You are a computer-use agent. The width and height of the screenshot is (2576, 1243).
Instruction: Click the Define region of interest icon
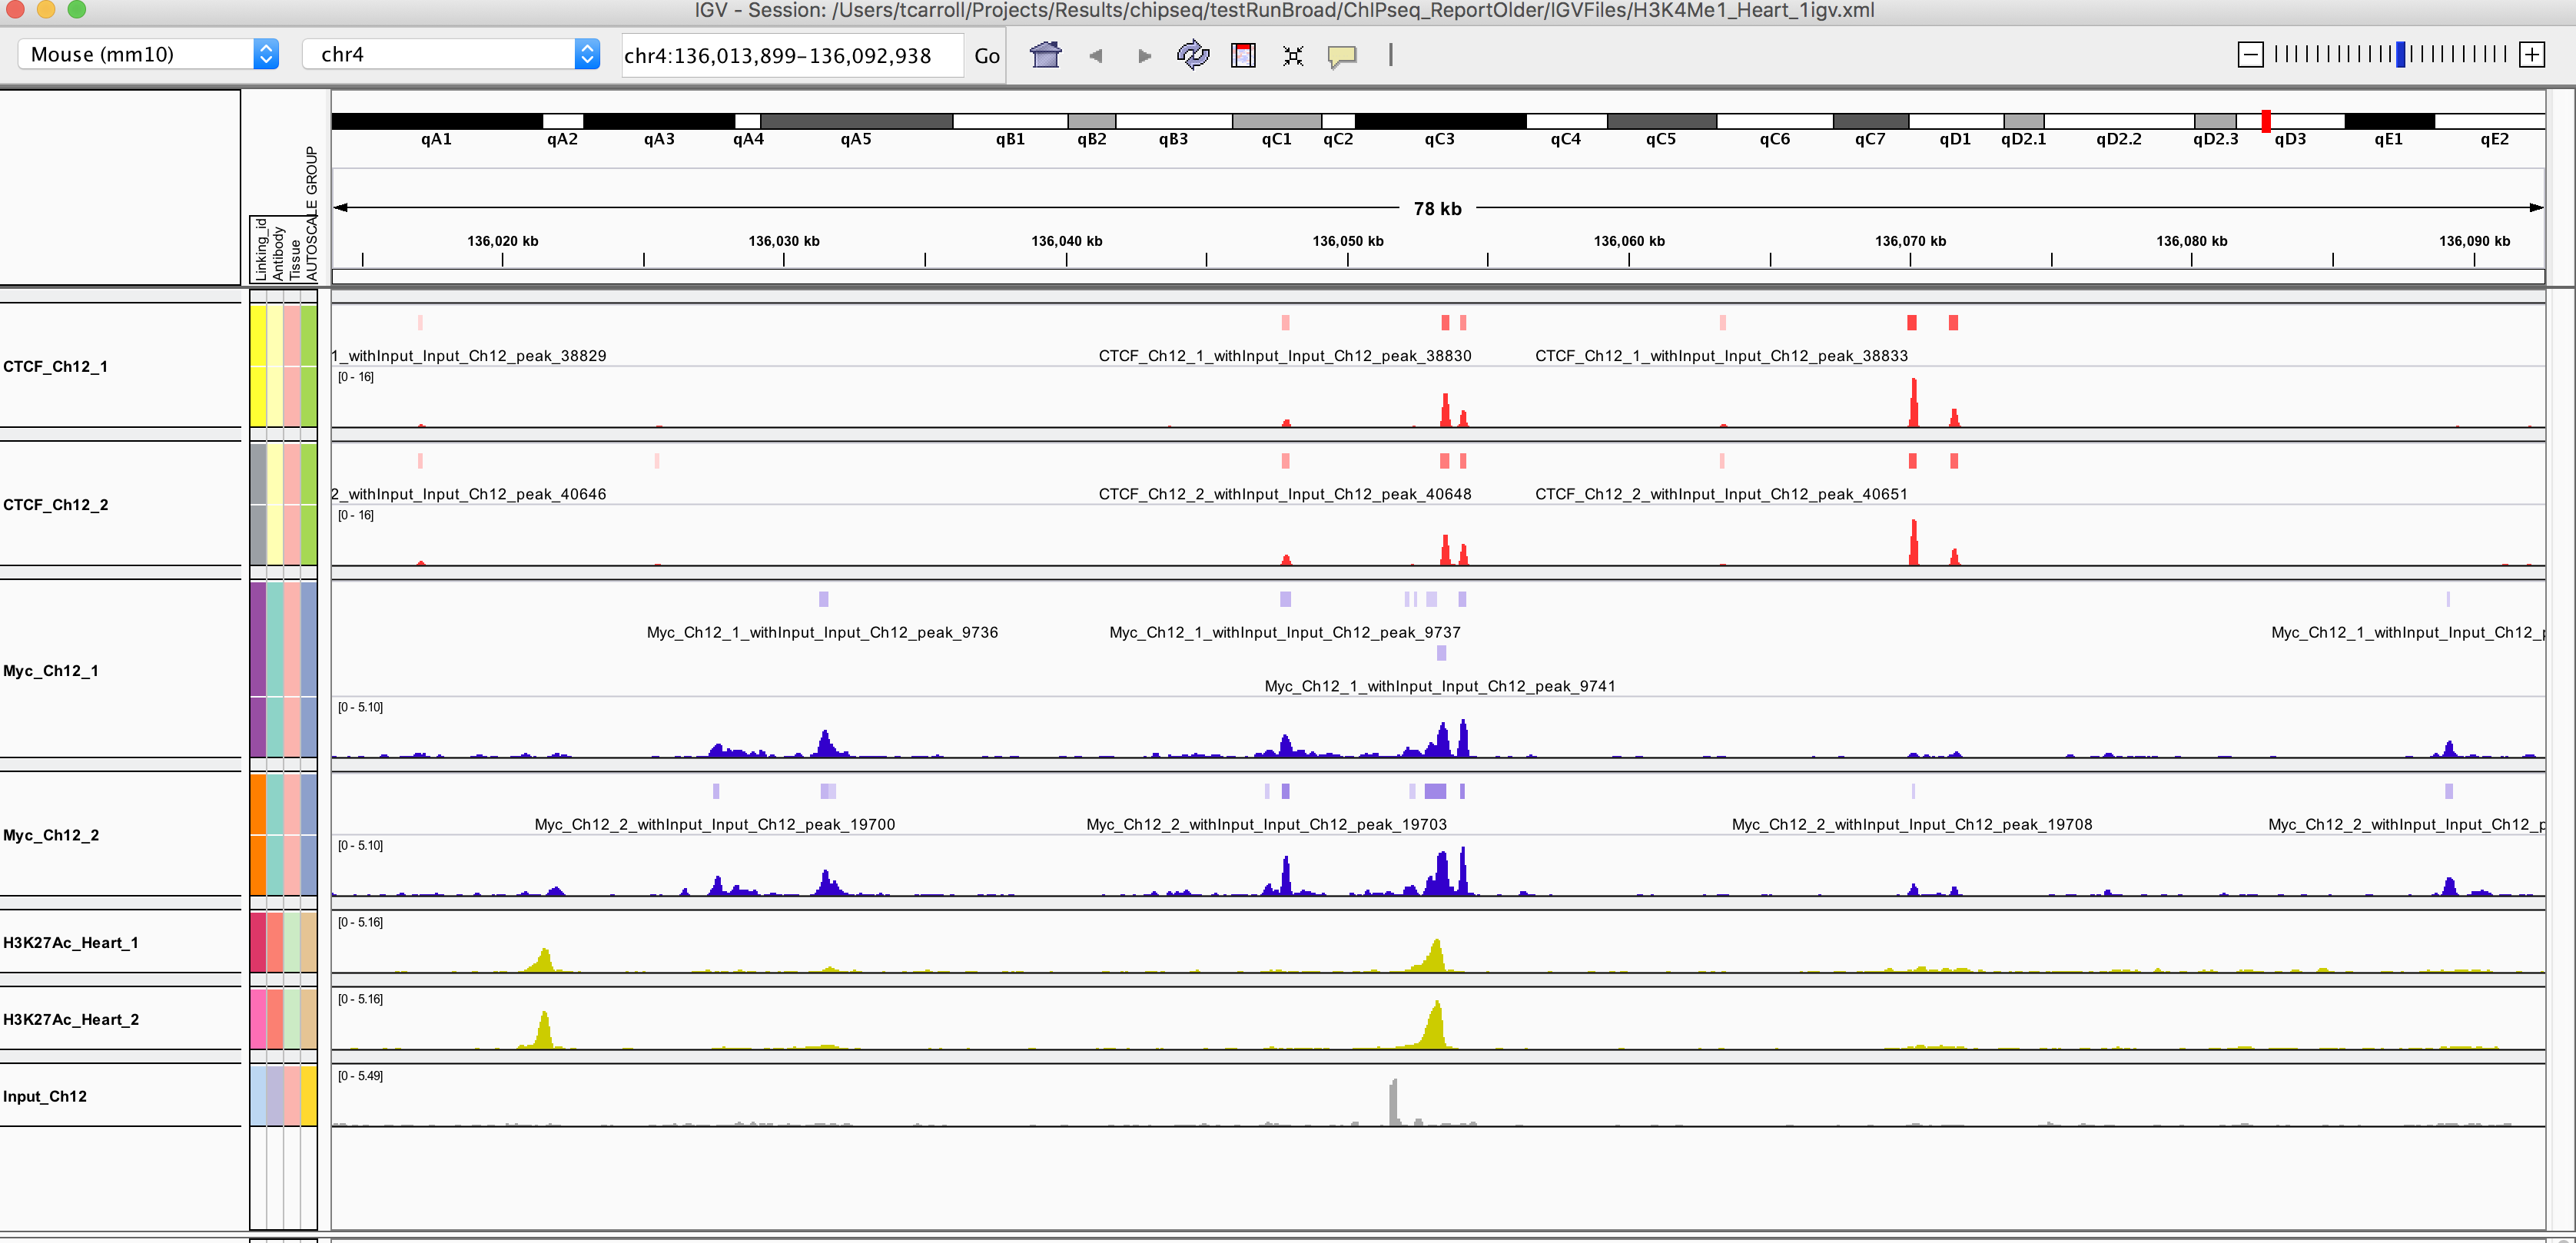[1243, 55]
